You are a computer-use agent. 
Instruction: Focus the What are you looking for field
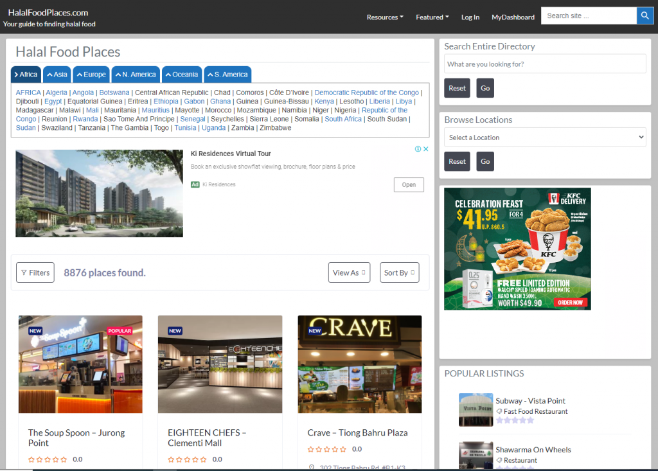(x=545, y=64)
